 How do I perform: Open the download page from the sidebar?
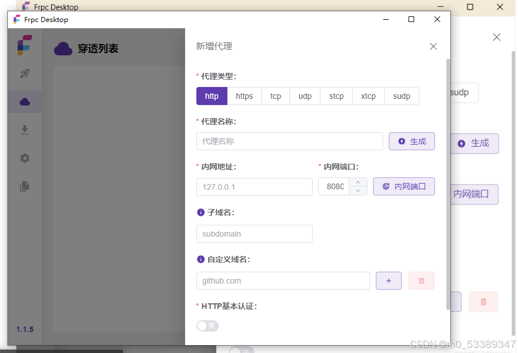coord(24,130)
